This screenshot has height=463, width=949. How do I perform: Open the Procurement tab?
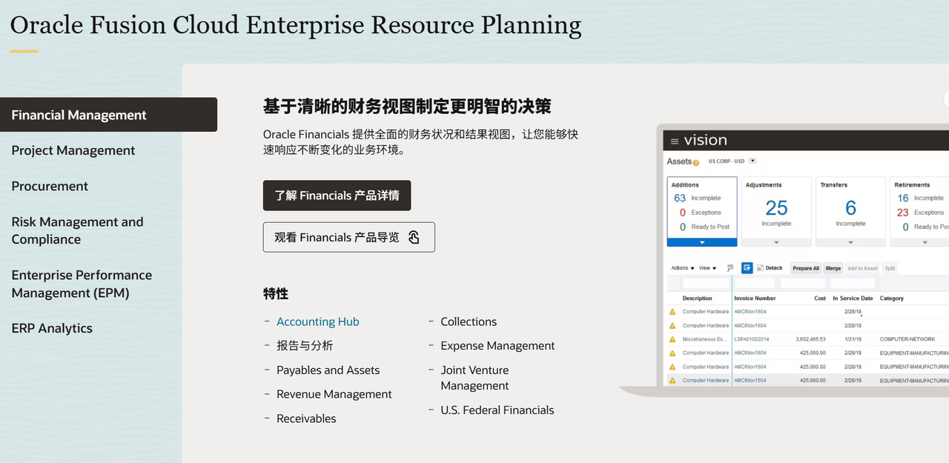tap(50, 186)
